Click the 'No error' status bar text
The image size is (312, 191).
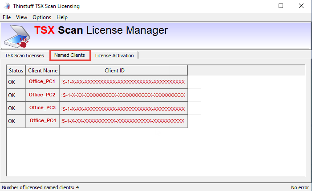(300, 187)
